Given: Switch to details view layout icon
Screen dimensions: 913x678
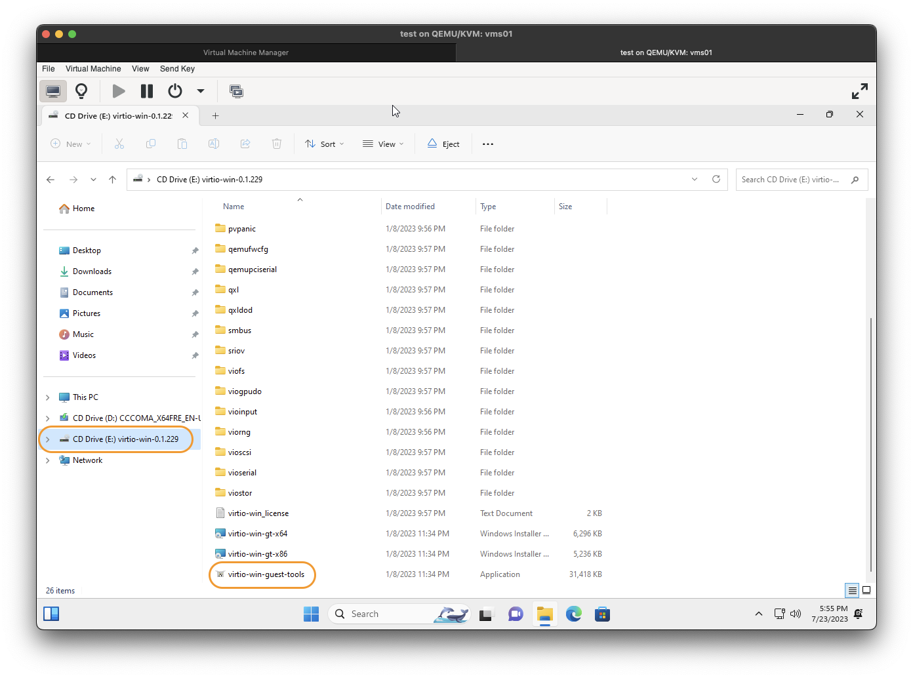Looking at the screenshot, I should pos(852,590).
